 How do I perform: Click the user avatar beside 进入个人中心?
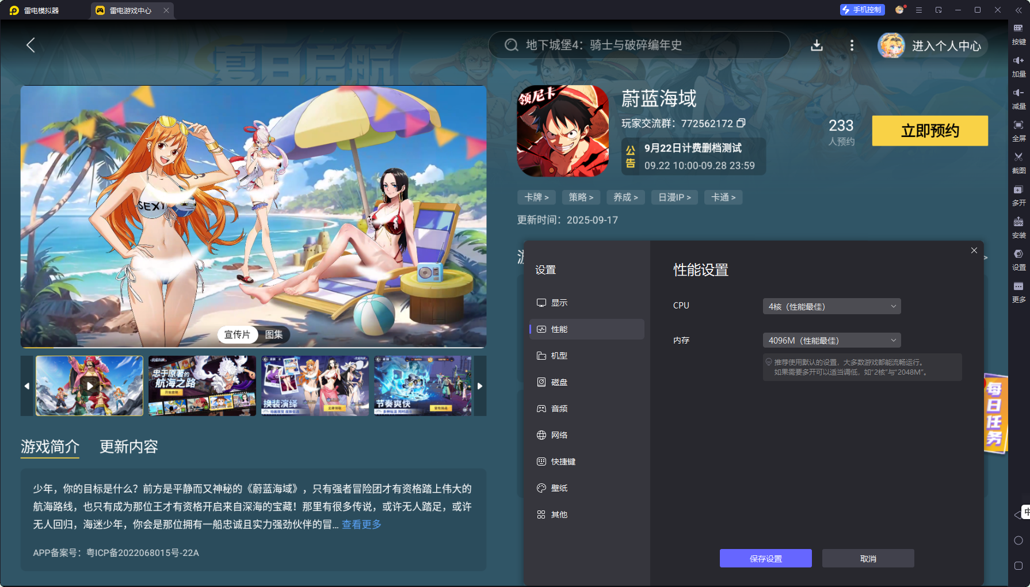pos(891,45)
